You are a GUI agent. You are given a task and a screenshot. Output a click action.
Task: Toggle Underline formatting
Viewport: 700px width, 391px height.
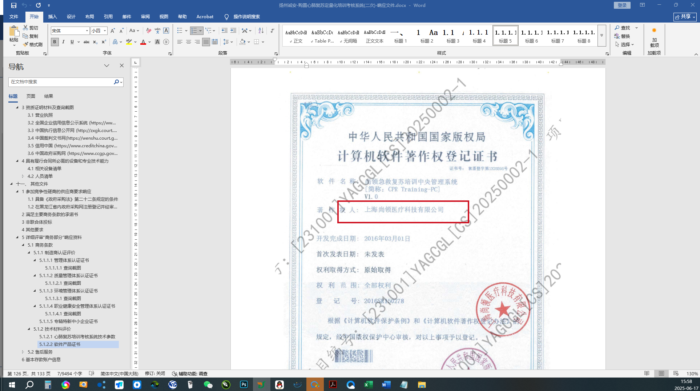(72, 42)
